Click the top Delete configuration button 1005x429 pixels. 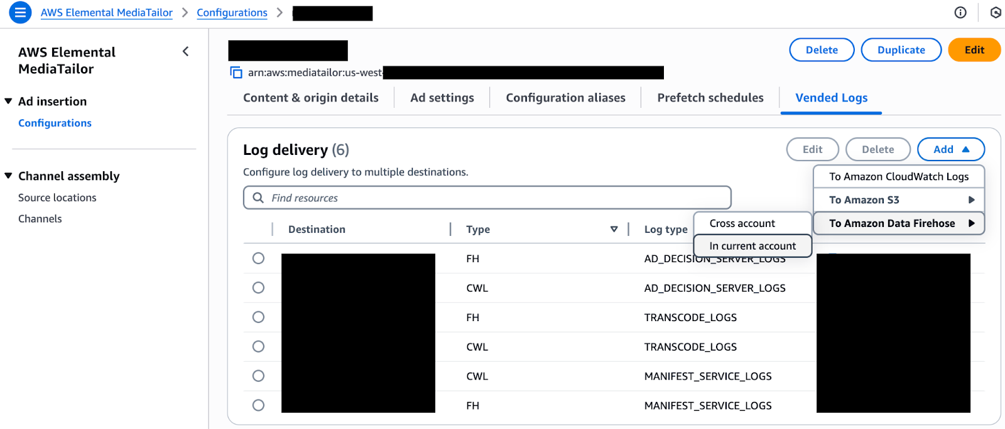pyautogui.click(x=822, y=50)
